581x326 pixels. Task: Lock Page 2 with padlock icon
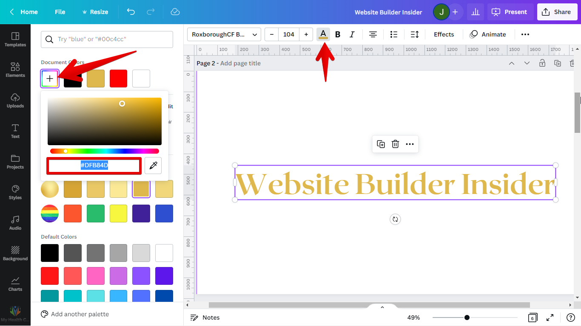542,63
